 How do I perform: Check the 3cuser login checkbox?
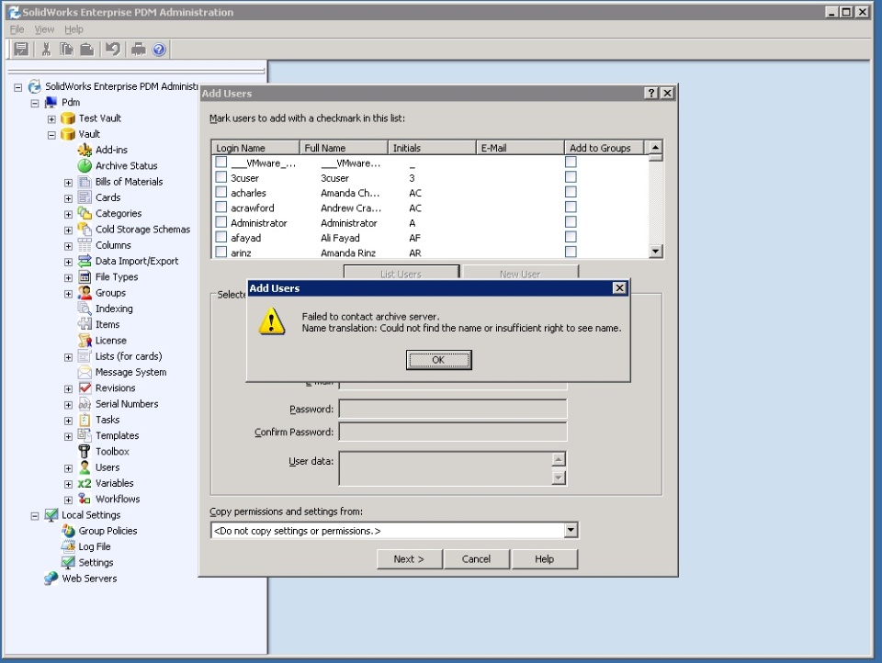coord(221,177)
